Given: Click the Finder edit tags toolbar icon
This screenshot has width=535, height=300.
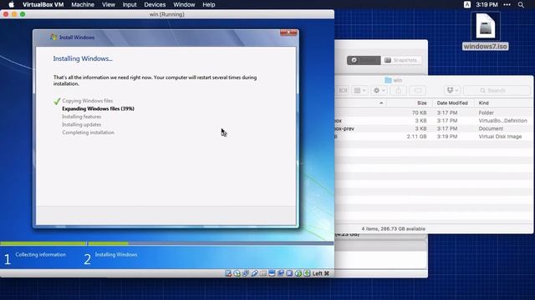Looking at the screenshot, I should 418,90.
